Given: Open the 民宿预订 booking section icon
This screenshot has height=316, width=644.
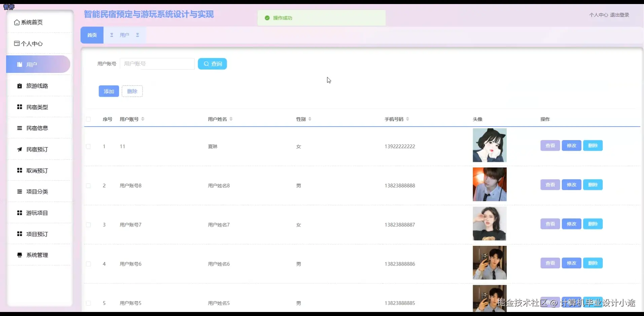Looking at the screenshot, I should tap(19, 149).
